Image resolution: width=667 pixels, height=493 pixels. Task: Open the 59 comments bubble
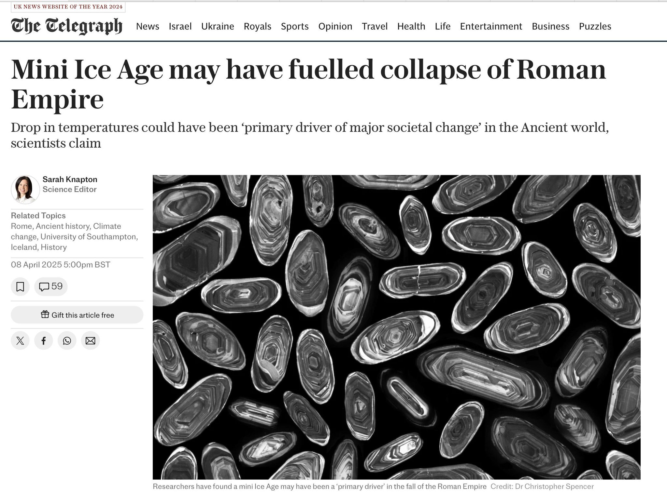[x=51, y=286]
